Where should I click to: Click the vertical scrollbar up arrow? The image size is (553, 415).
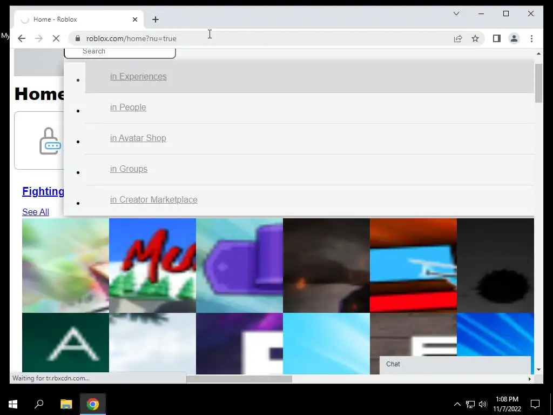tap(538, 53)
